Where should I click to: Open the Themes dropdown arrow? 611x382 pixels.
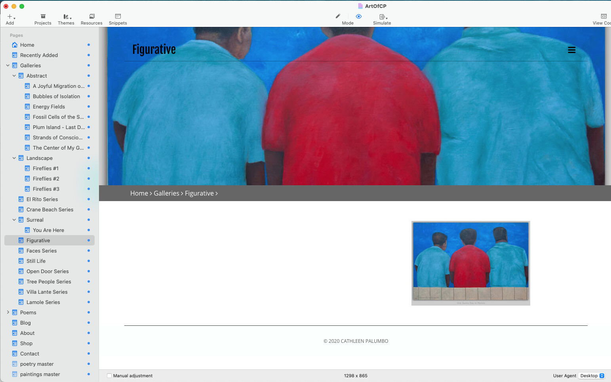(70, 18)
